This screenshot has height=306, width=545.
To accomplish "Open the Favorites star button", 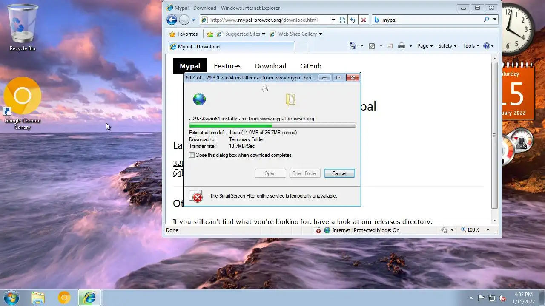I will pos(184,34).
